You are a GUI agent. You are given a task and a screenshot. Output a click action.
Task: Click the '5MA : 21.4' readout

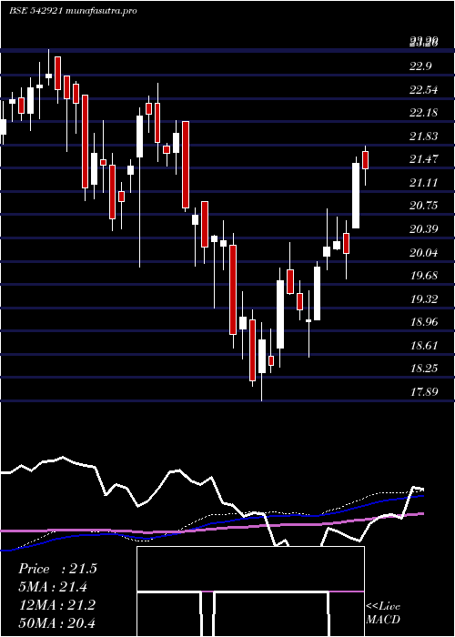(53, 587)
